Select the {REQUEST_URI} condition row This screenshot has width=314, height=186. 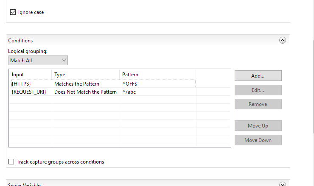29,92
